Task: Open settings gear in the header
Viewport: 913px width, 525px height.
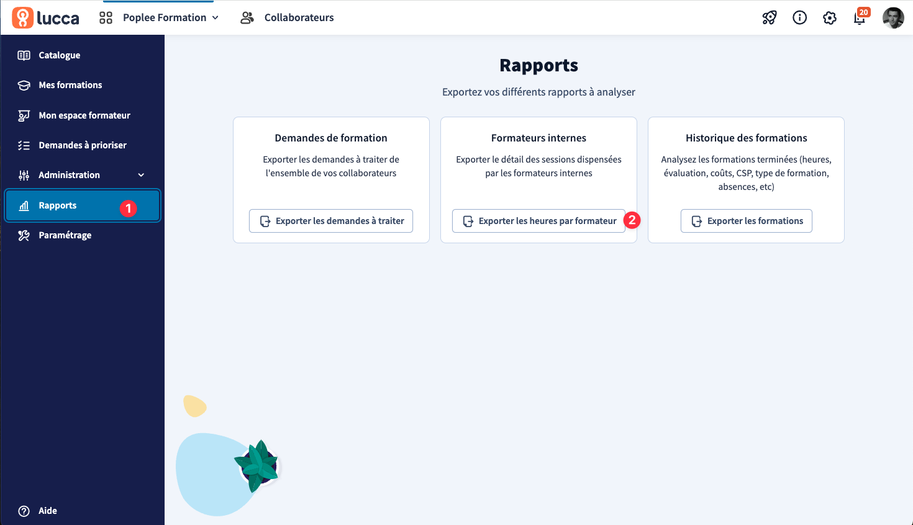Action: (830, 18)
